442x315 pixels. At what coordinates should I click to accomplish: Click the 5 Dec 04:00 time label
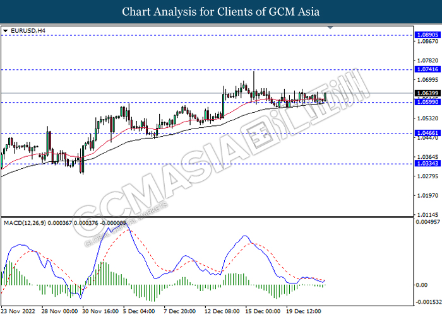(140, 311)
